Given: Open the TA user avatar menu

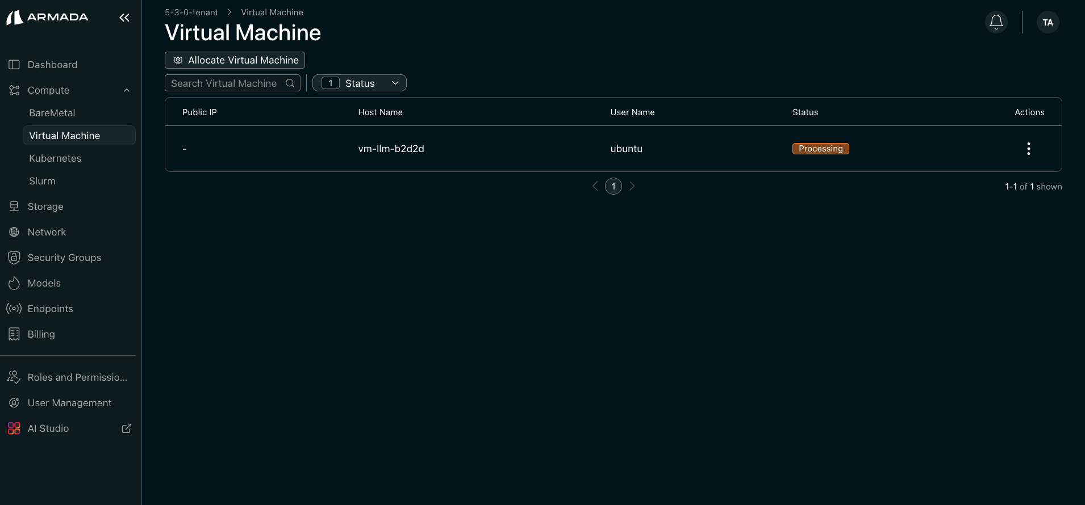Looking at the screenshot, I should point(1048,23).
